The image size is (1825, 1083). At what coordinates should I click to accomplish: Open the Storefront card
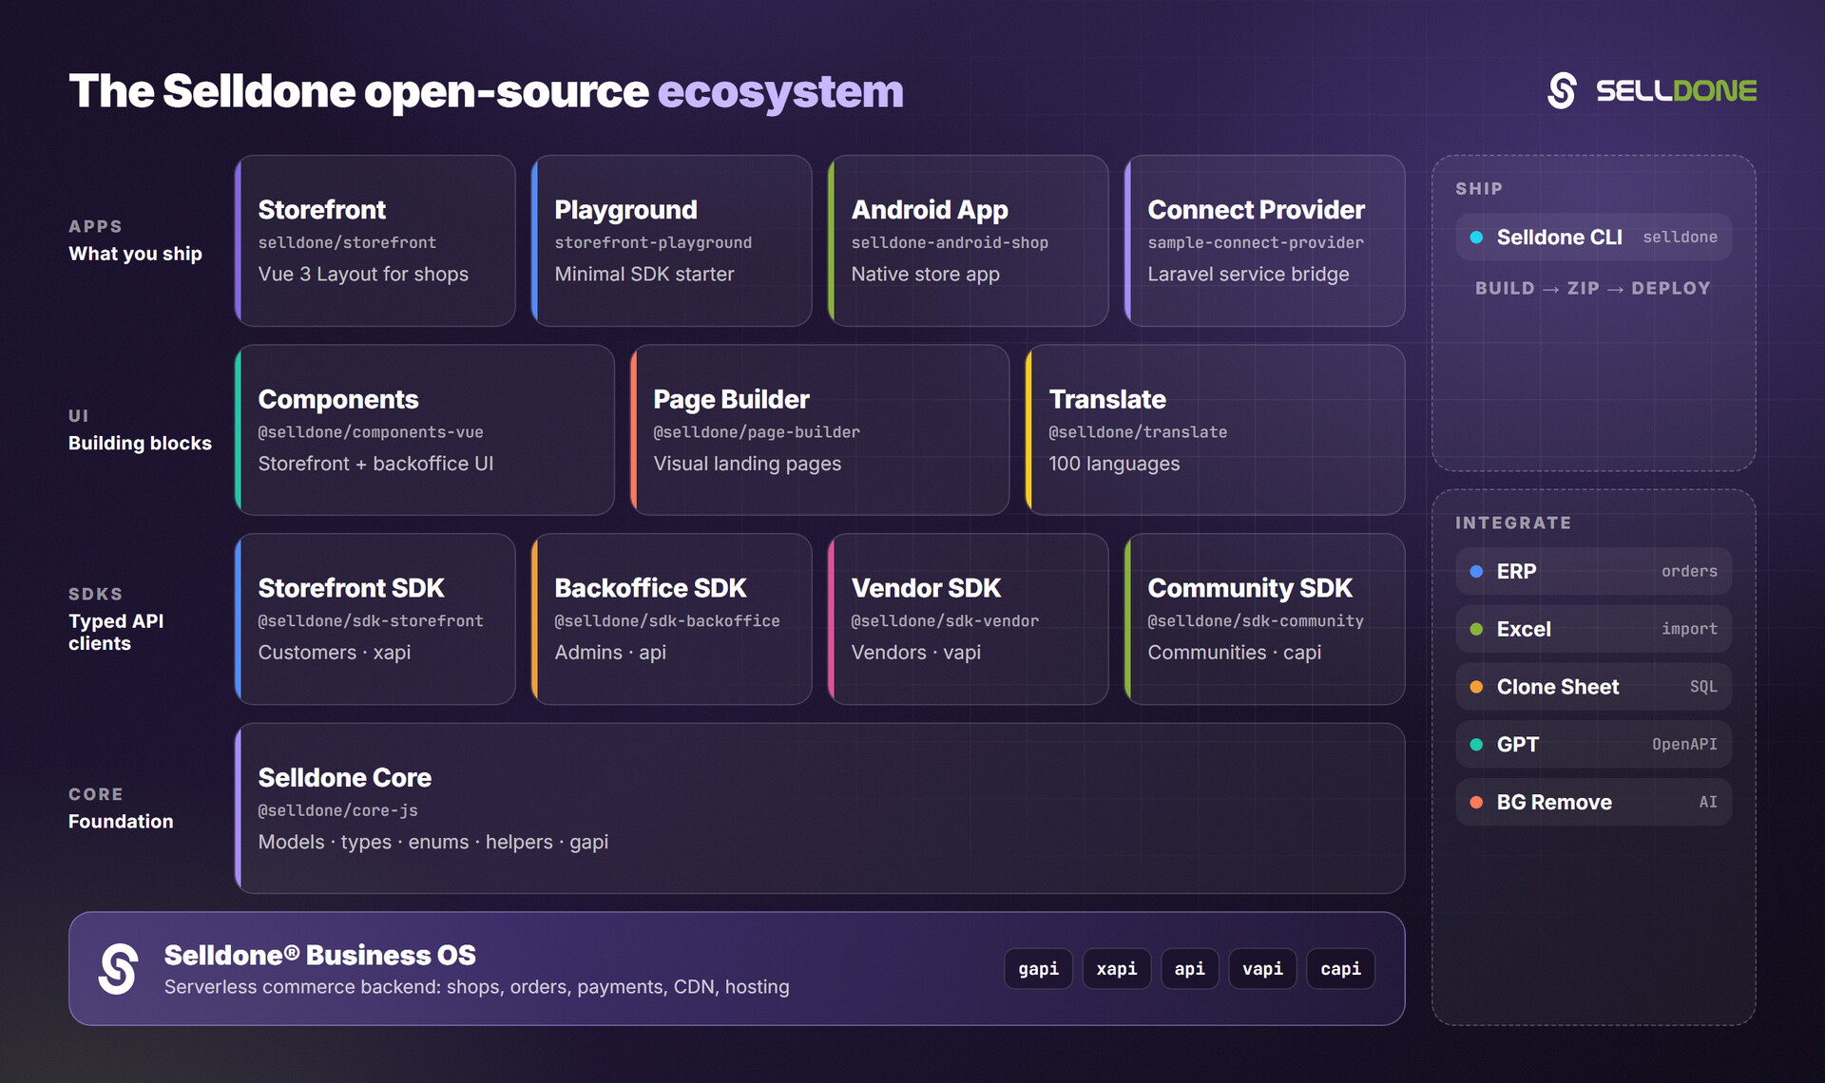click(375, 241)
